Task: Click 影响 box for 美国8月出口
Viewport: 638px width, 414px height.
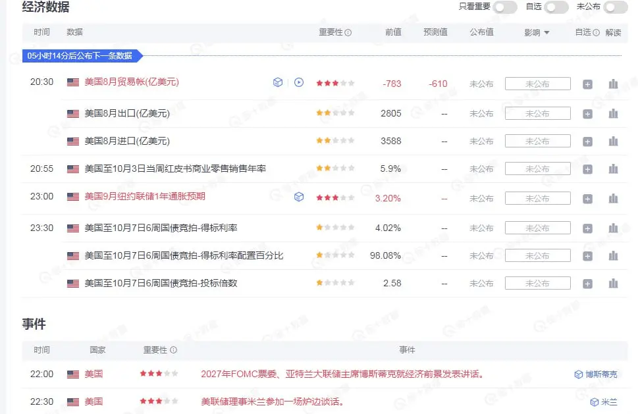Action: coord(537,113)
